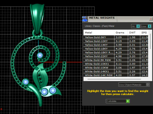The width and height of the screenshot is (153, 114).
Task: Select the Yellow Gold:22KY row
Action: (116, 56)
